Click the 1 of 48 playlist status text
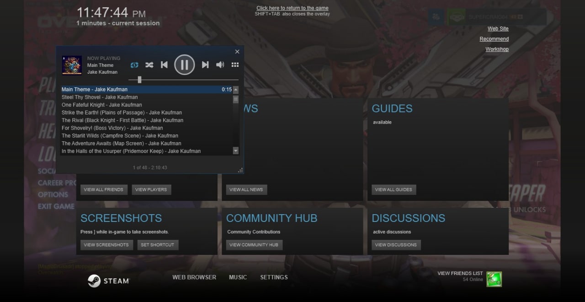Image resolution: width=585 pixels, height=302 pixels. point(150,167)
